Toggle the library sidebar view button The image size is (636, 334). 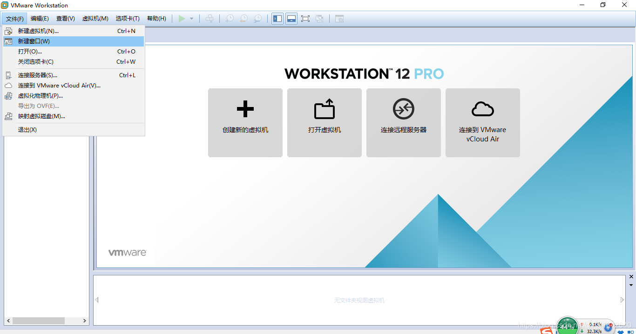coord(277,19)
